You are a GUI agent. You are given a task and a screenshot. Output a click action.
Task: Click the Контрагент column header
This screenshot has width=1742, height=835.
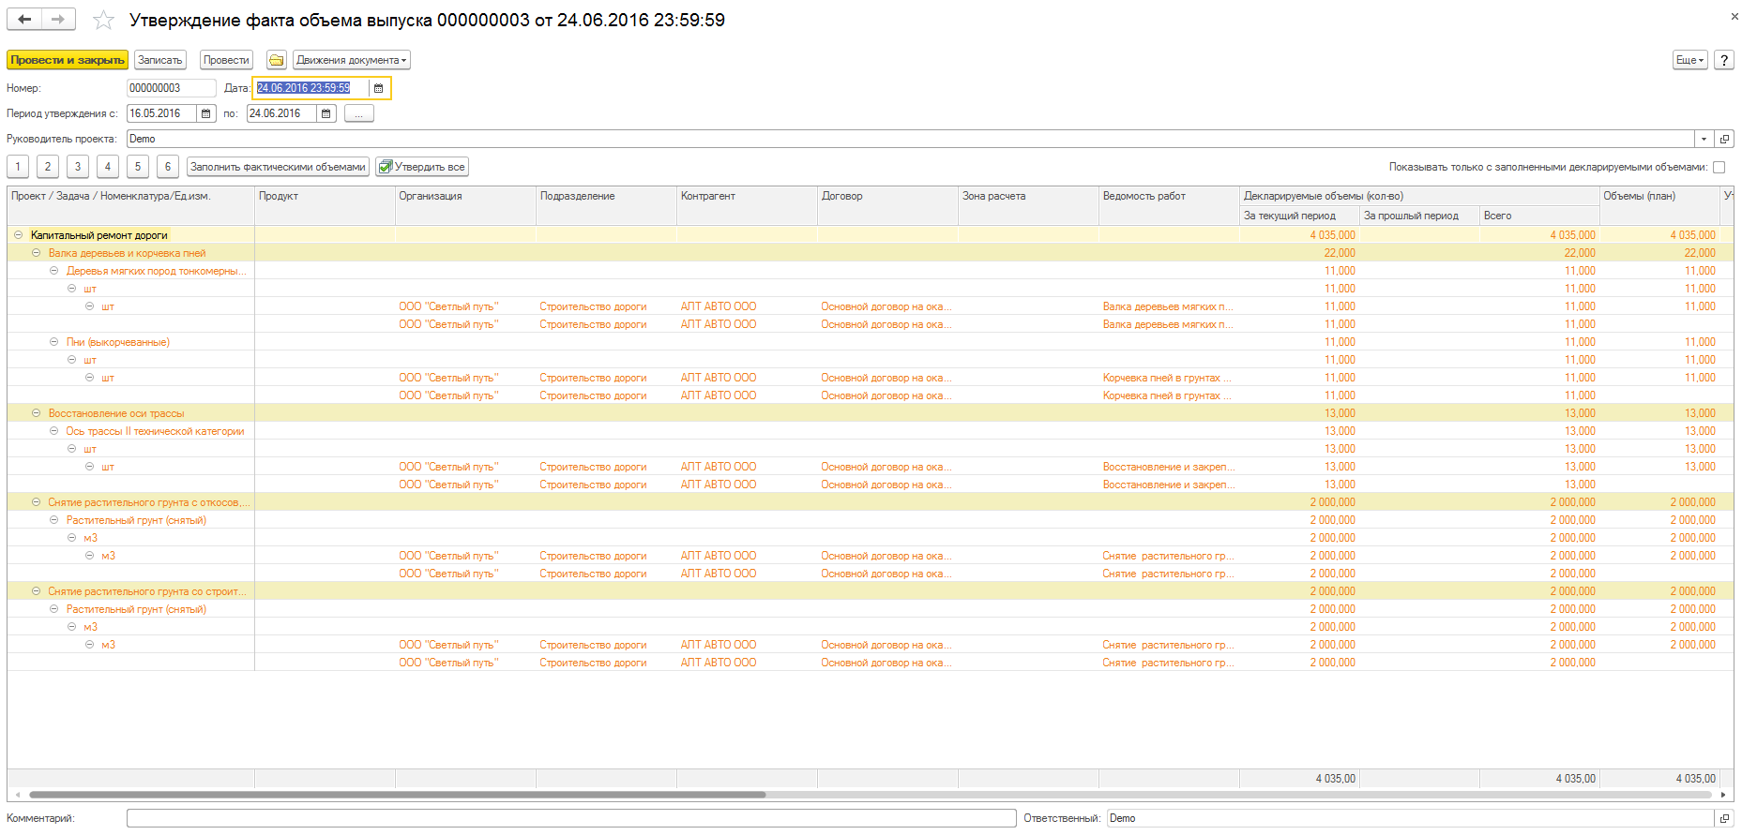click(747, 205)
